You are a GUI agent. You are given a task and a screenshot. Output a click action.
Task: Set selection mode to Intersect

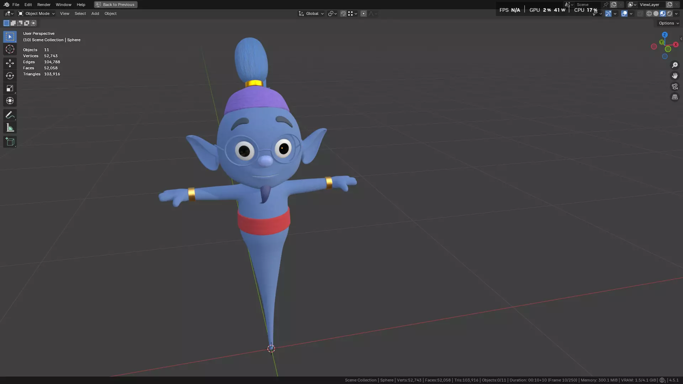point(33,23)
